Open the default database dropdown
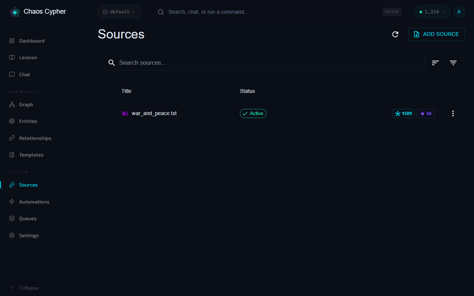Viewport: 474px width, 296px height. [119, 12]
